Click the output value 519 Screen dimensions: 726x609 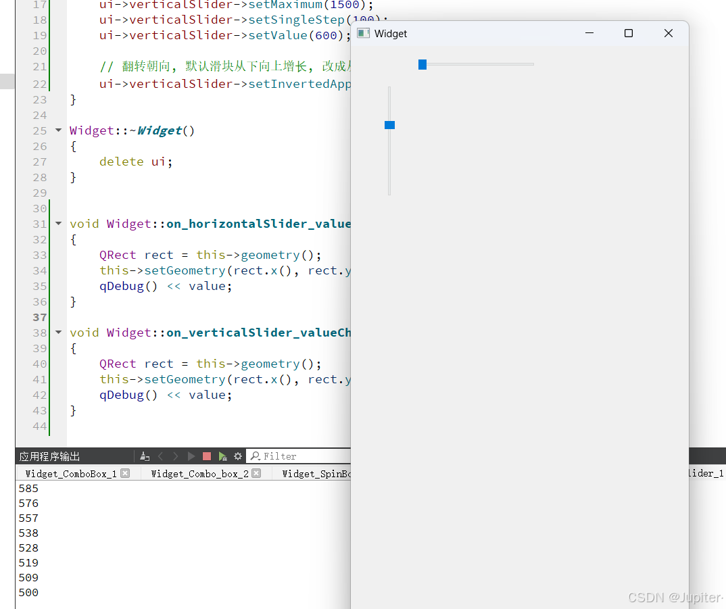(28, 562)
